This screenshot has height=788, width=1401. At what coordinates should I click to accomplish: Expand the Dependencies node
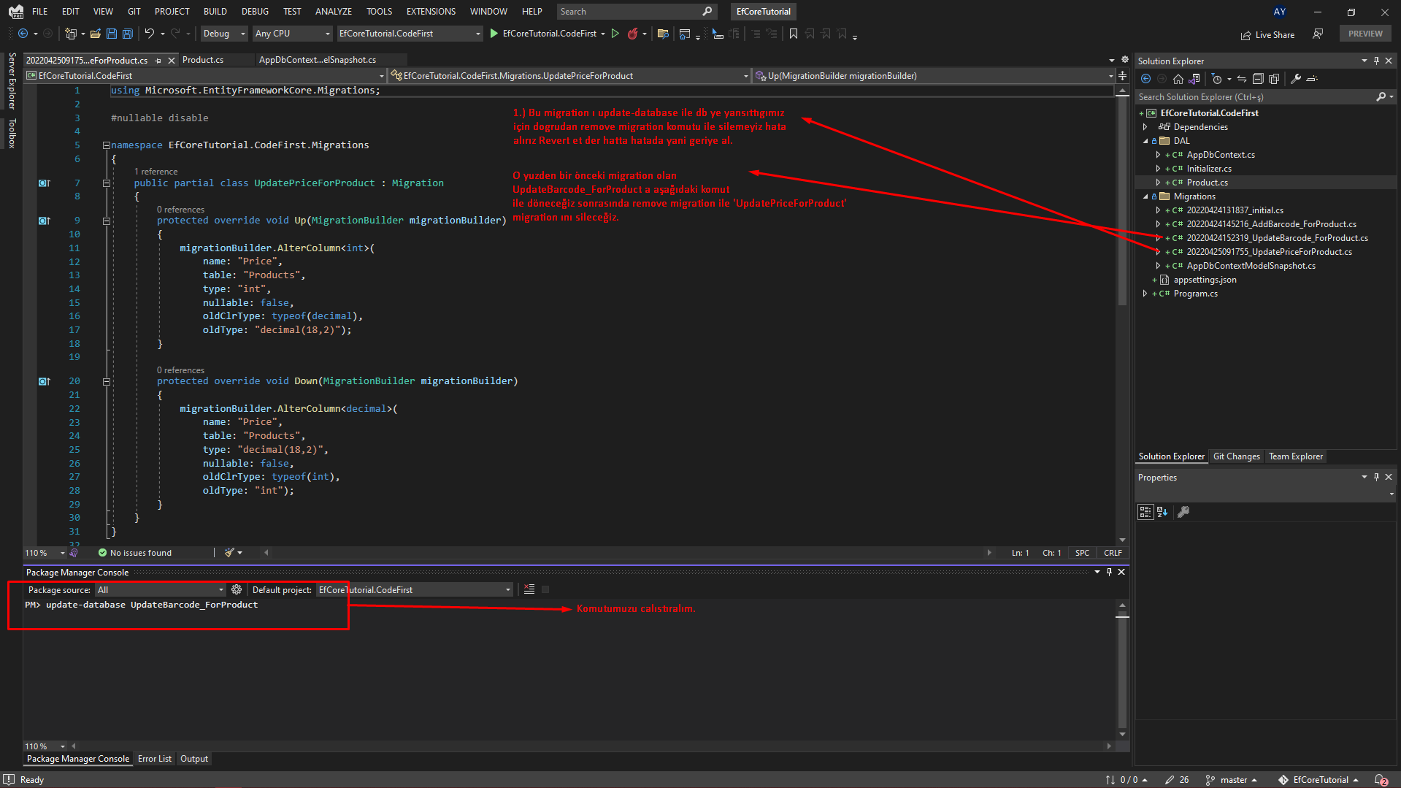click(1146, 126)
